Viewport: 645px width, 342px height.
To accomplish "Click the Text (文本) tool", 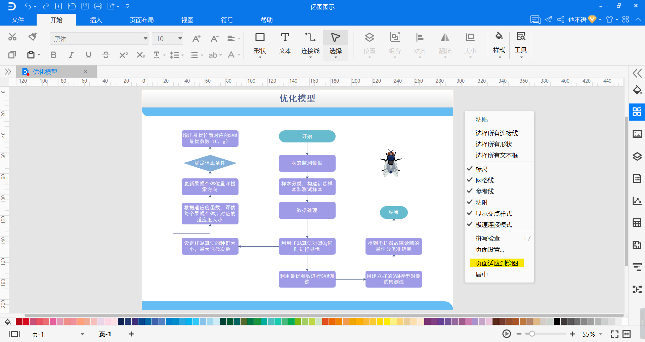I will point(285,44).
